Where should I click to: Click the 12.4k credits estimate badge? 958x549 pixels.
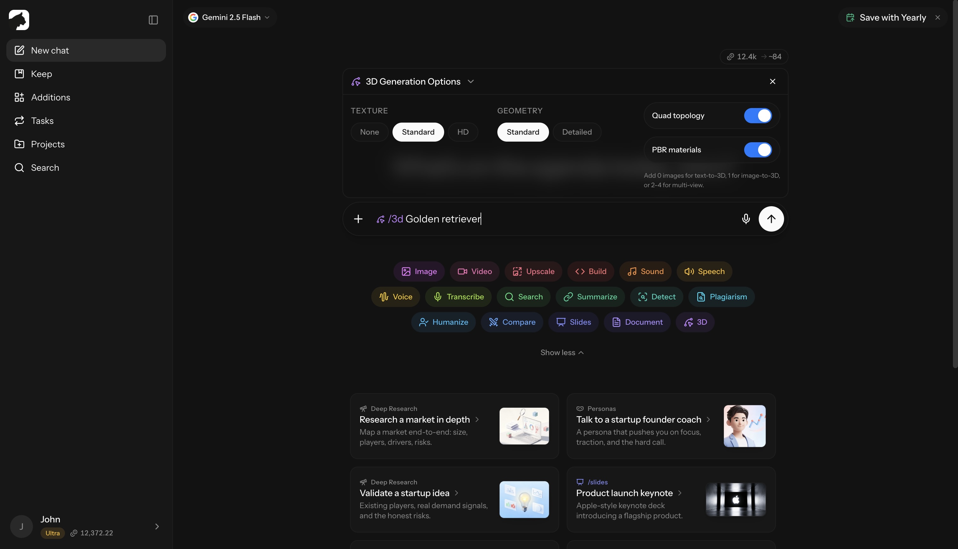click(x=754, y=57)
